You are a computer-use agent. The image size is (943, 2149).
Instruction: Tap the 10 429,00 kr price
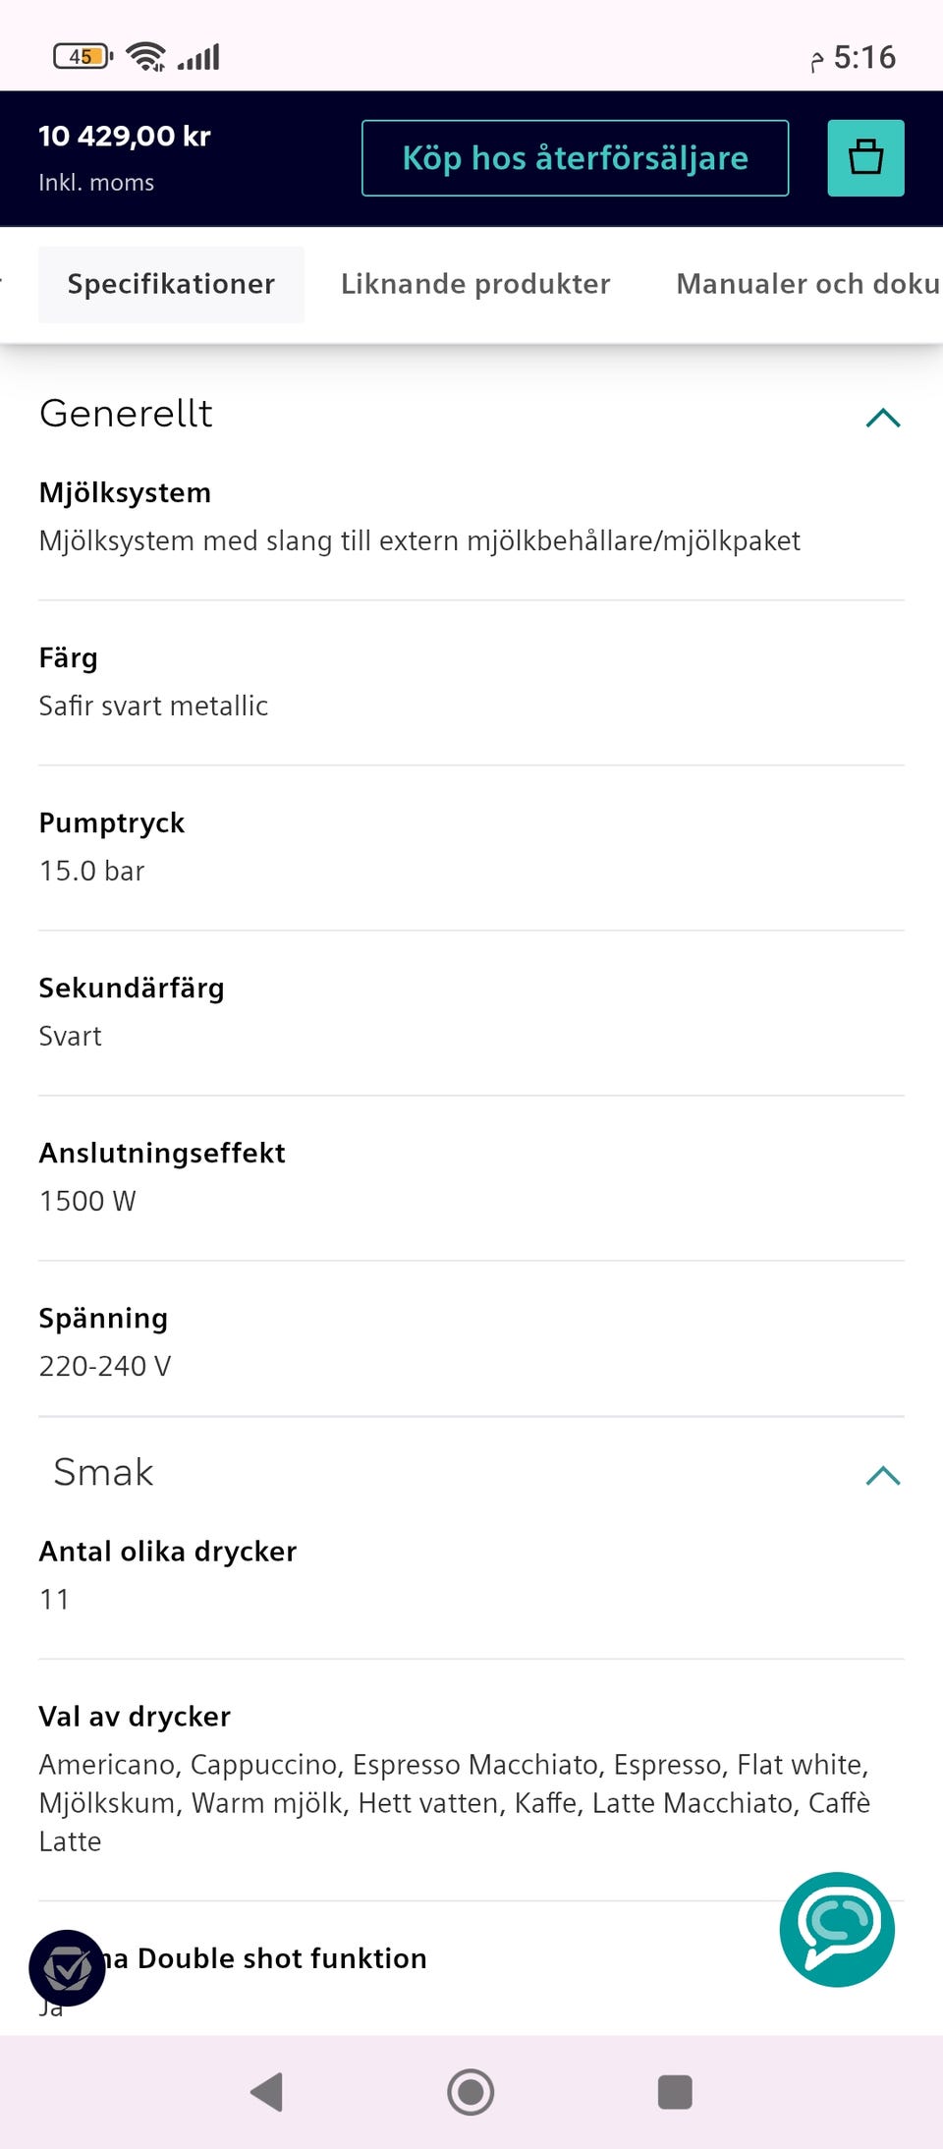[x=125, y=137]
